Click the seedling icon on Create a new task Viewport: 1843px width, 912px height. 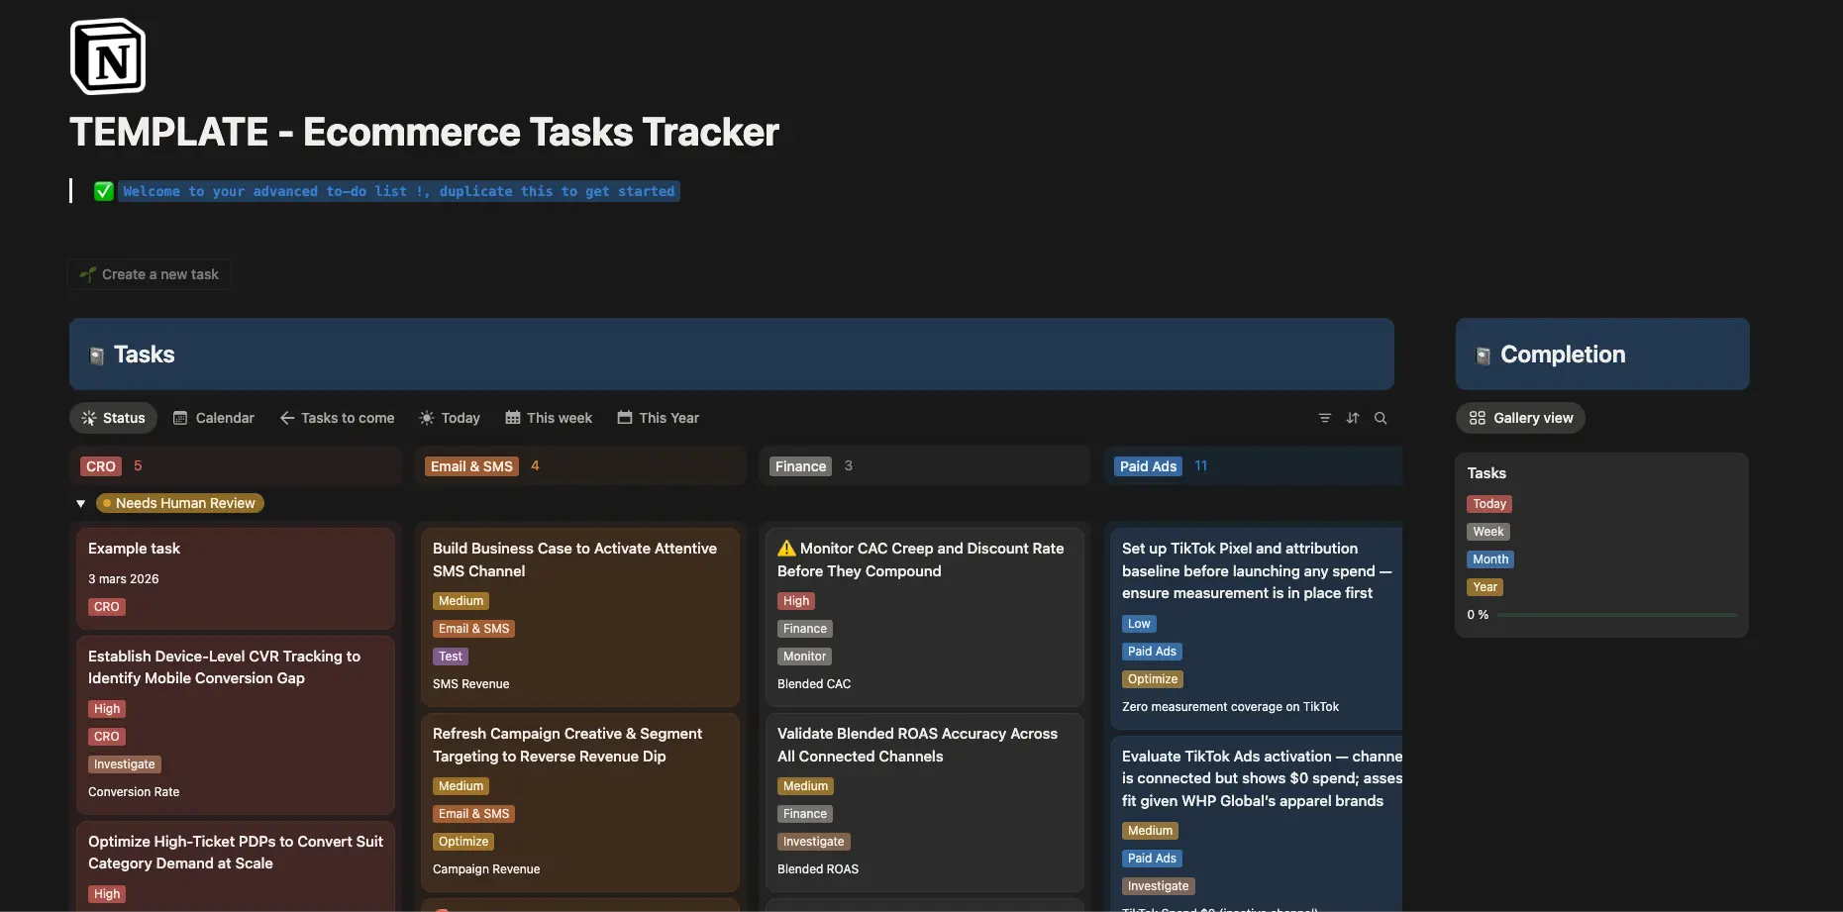(x=88, y=274)
